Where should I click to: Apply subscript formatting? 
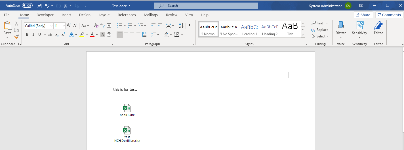click(x=57, y=35)
